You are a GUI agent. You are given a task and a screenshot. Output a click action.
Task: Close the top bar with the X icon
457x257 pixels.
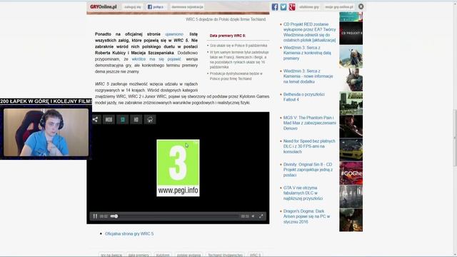(361, 6)
